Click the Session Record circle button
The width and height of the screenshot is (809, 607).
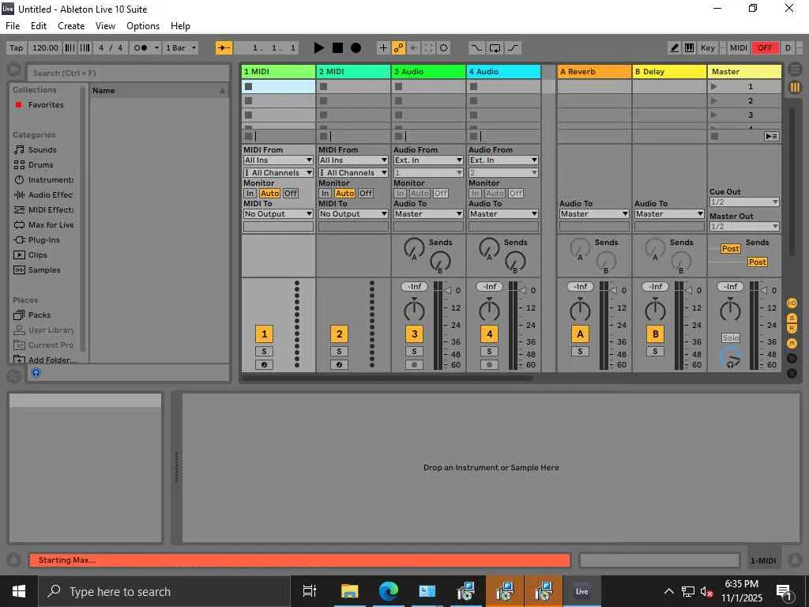coord(444,48)
